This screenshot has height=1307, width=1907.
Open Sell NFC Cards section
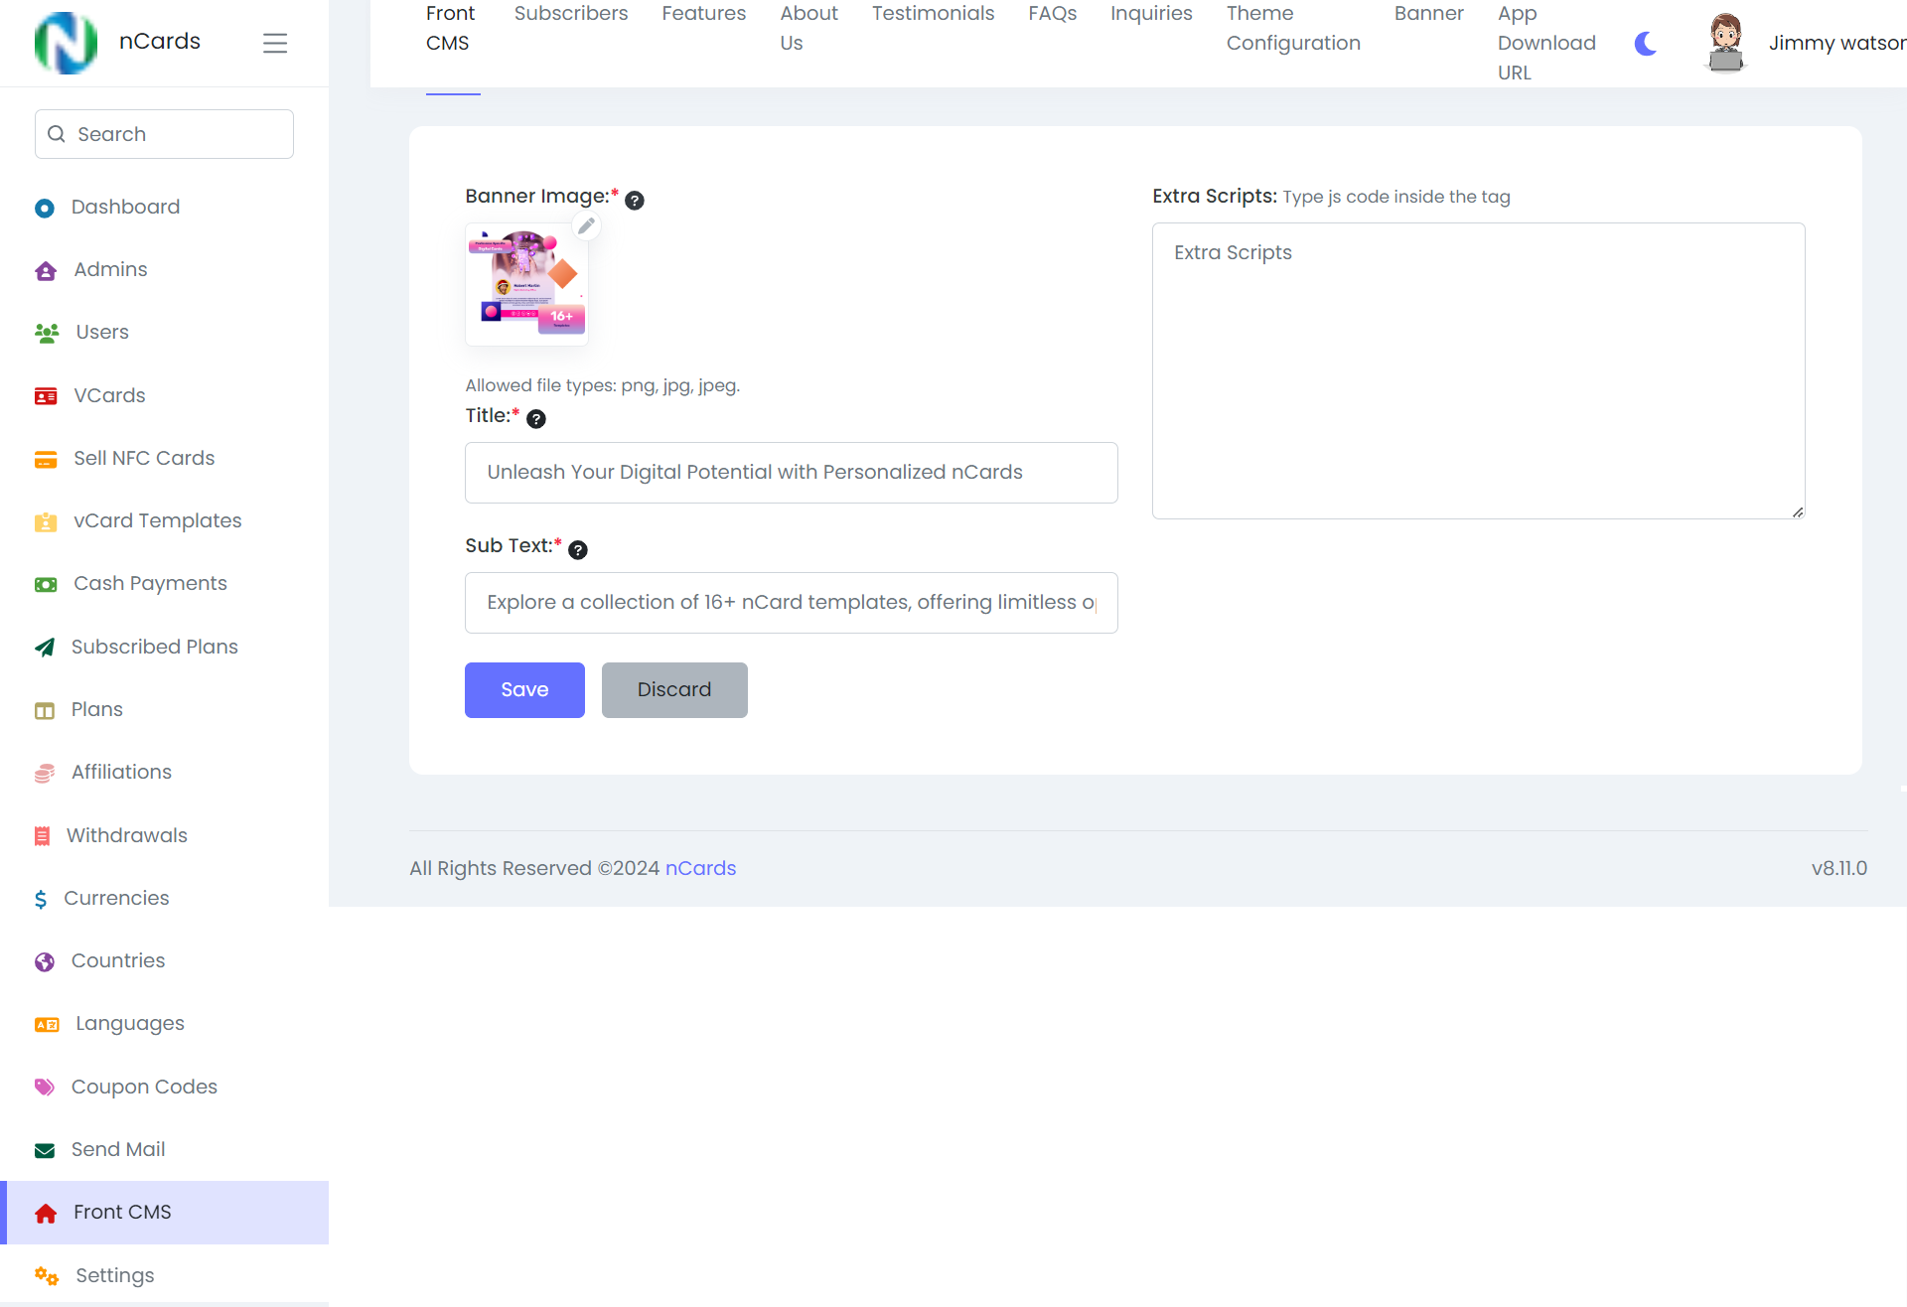point(144,458)
